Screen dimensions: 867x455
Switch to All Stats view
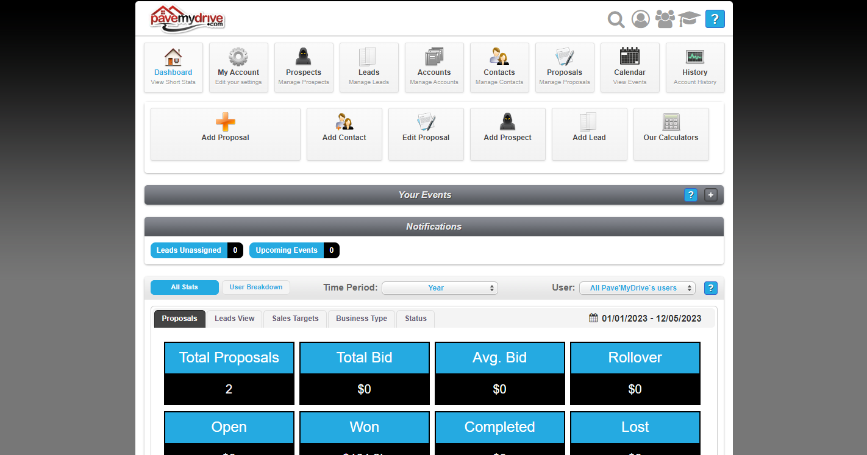pos(184,287)
